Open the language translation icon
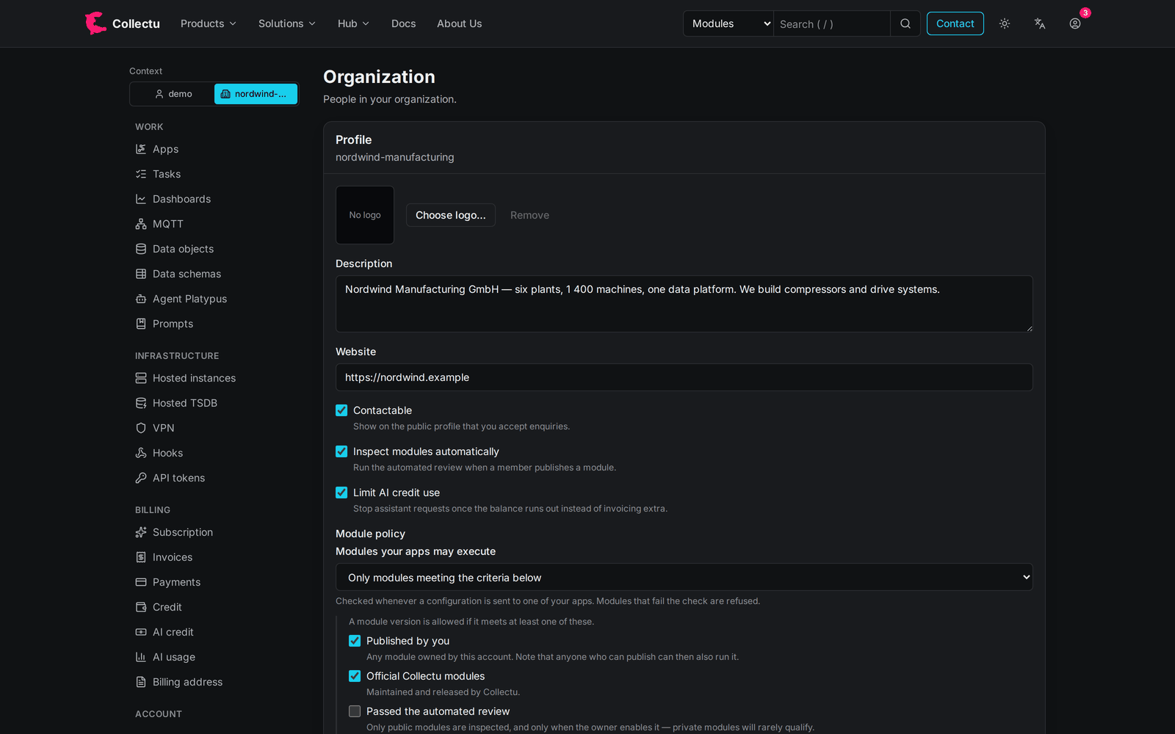The width and height of the screenshot is (1175, 734). [x=1040, y=23]
